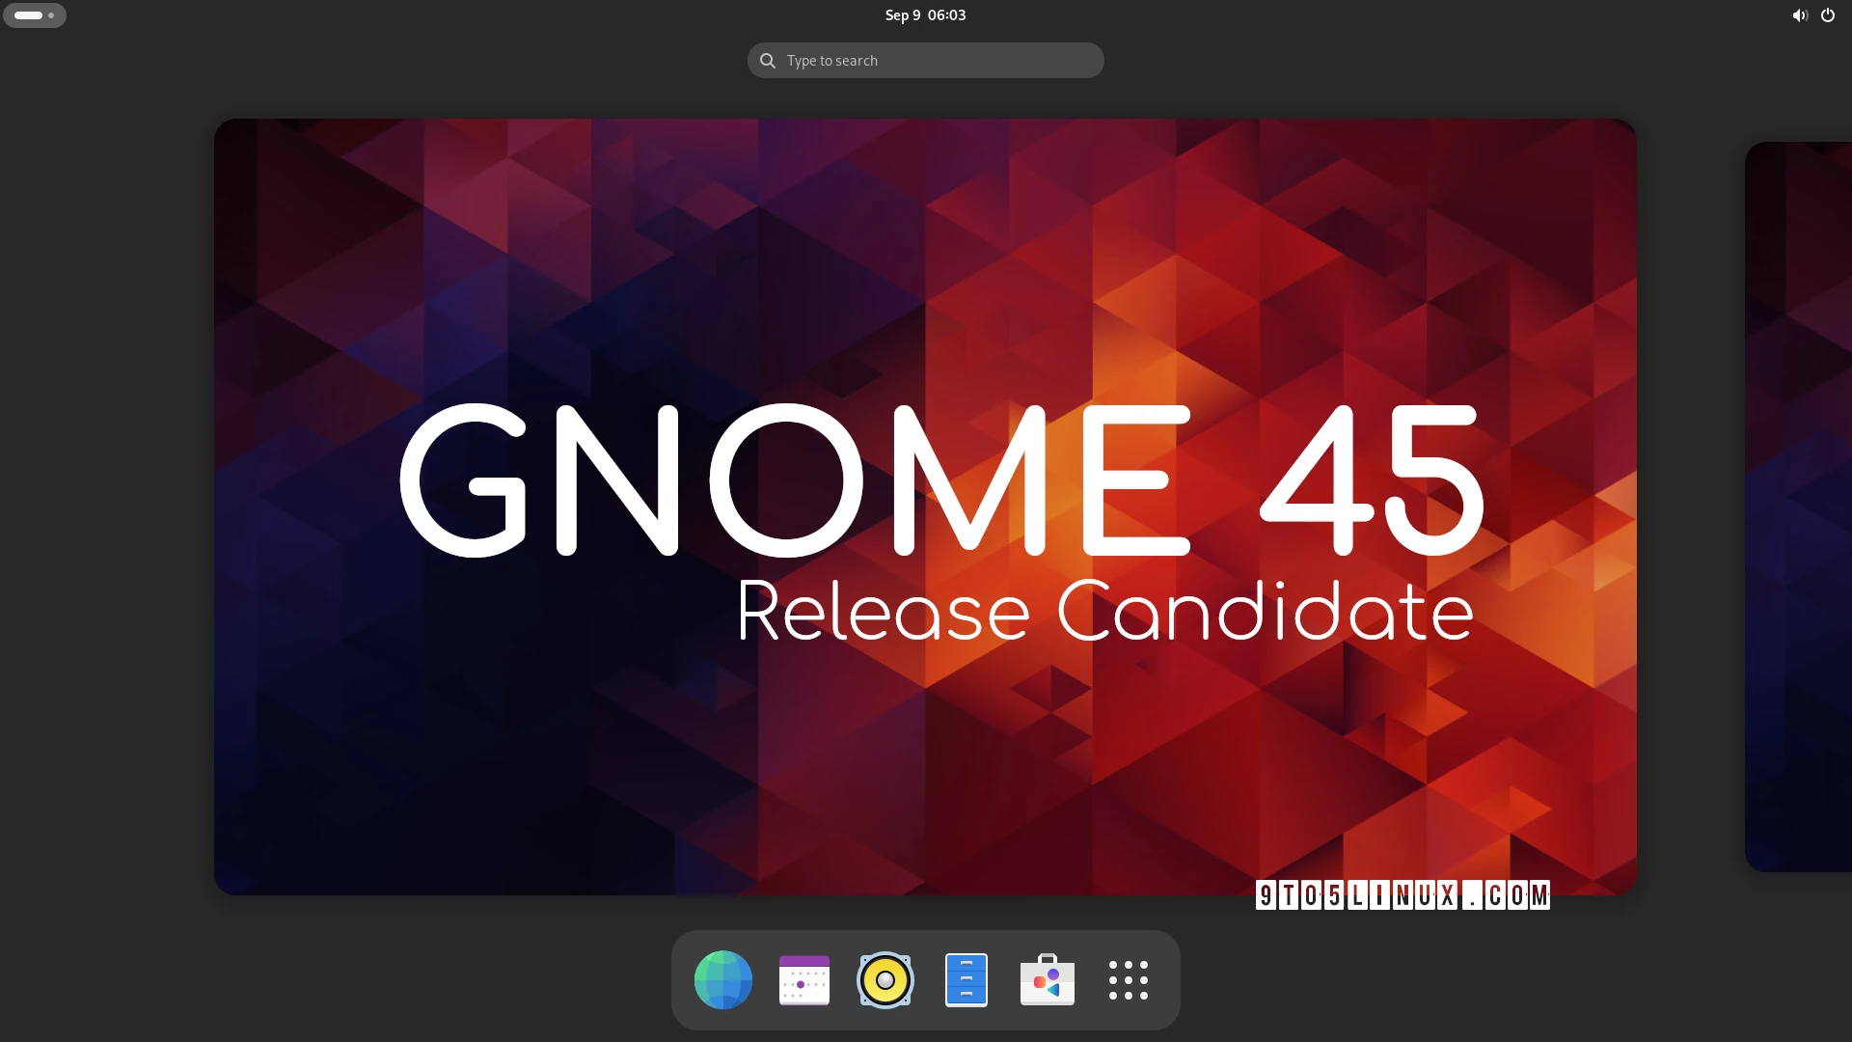Screen dimensions: 1852x1042
Task: Click the power icon in the top bar
Action: (x=1829, y=15)
